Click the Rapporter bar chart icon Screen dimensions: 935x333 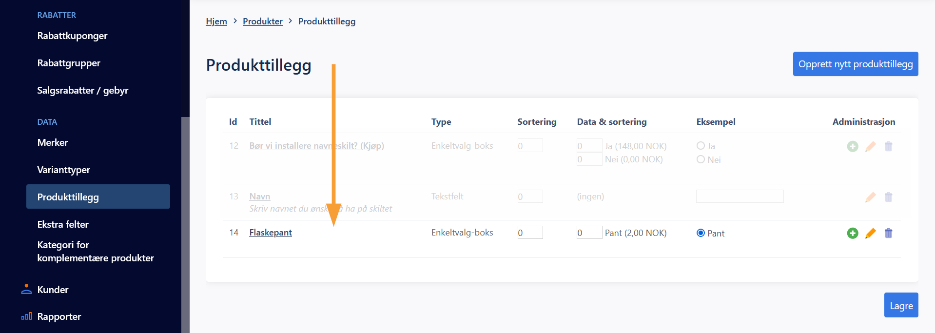(x=26, y=316)
